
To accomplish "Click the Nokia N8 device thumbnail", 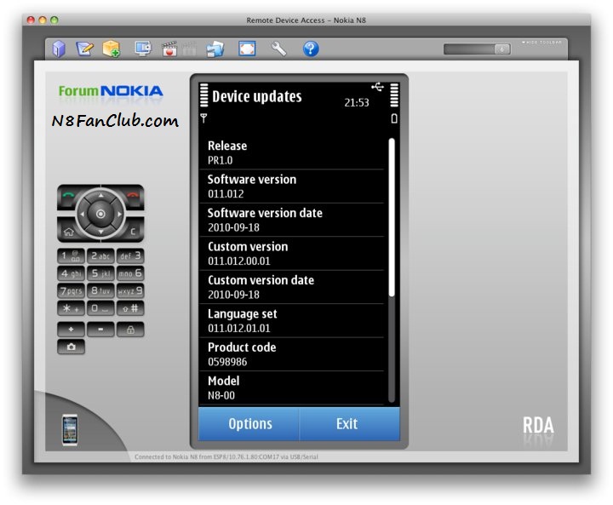I will tap(70, 430).
